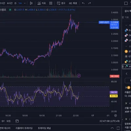Click the XRPUSDT price label
Image resolution: width=131 pixels, height=131 pixels.
pos(104,22)
